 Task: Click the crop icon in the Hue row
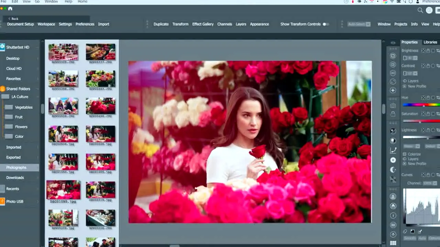pyautogui.click(x=438, y=98)
